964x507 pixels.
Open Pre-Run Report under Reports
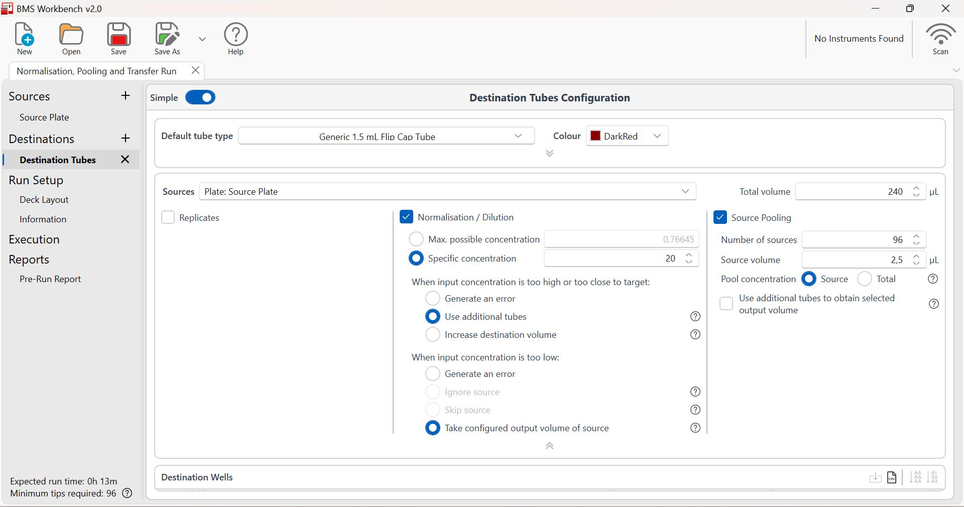[x=50, y=279]
